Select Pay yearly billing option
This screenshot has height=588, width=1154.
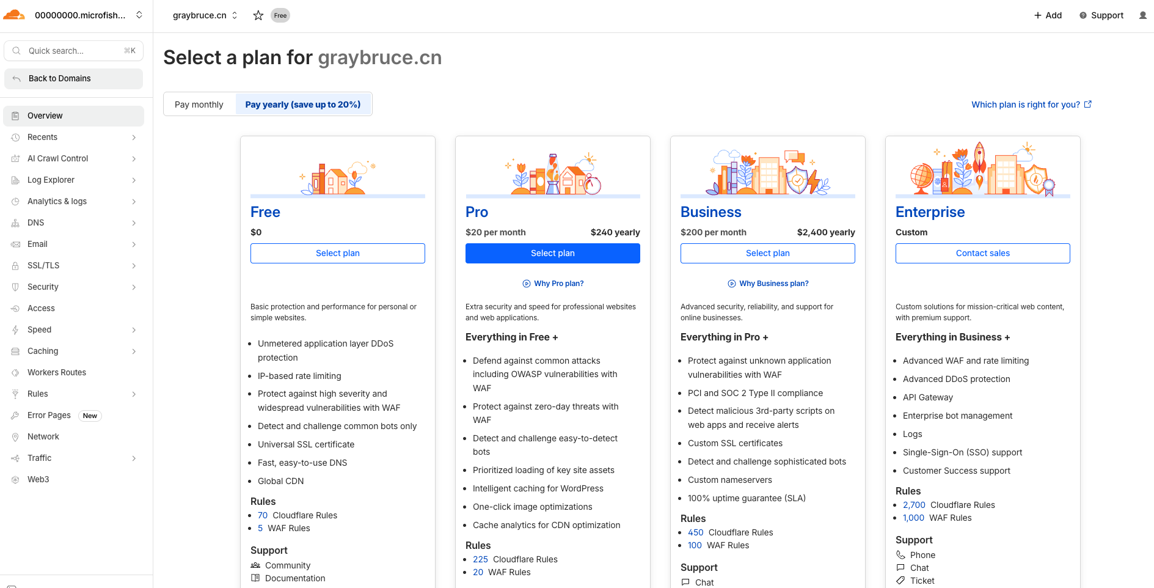click(x=303, y=105)
